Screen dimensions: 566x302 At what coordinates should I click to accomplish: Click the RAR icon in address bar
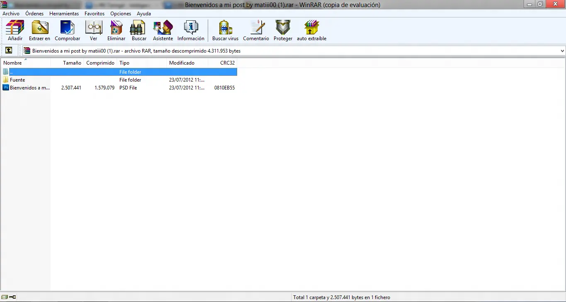click(x=27, y=51)
